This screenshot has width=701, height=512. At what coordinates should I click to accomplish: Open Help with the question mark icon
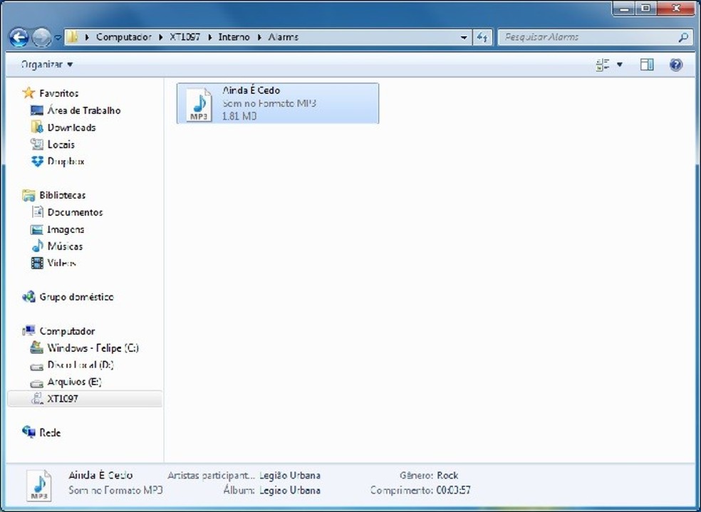point(676,65)
